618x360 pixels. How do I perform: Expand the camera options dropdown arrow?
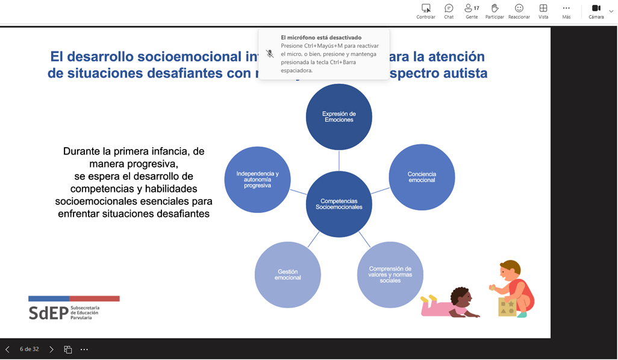point(611,11)
